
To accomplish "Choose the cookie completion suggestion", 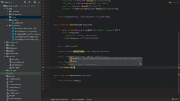I will tap(106, 58).
